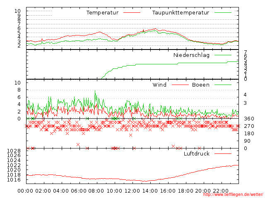Click the Wind legend label

click(159, 85)
